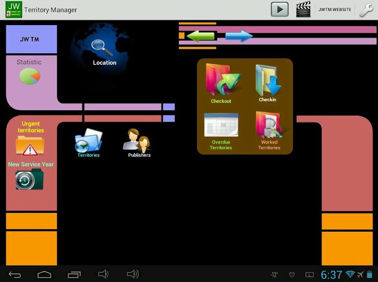Tap the Wi-Fi status icon

point(350,274)
